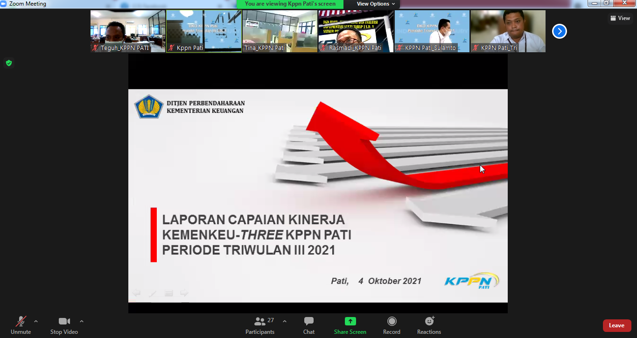Select KPPN Pati_Tri video thumbnail

point(508,31)
